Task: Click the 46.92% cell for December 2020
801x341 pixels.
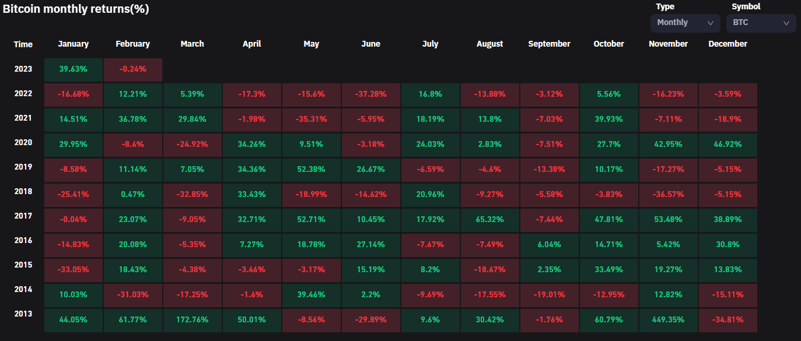Action: 727,143
